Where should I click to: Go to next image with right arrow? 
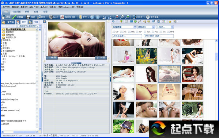pos(98,17)
